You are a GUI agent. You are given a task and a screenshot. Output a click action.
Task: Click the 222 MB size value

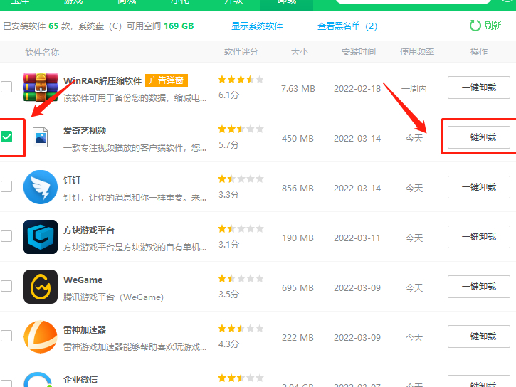[298, 338]
